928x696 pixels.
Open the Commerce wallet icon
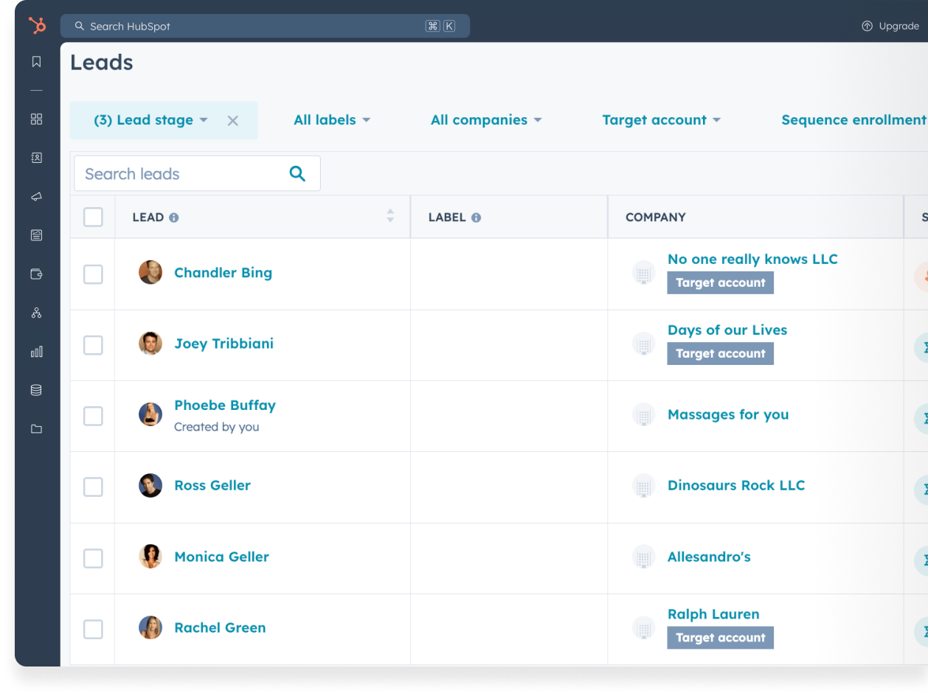pos(36,274)
